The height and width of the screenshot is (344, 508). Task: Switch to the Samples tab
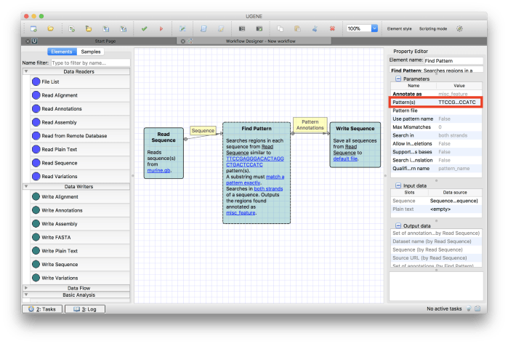[91, 52]
